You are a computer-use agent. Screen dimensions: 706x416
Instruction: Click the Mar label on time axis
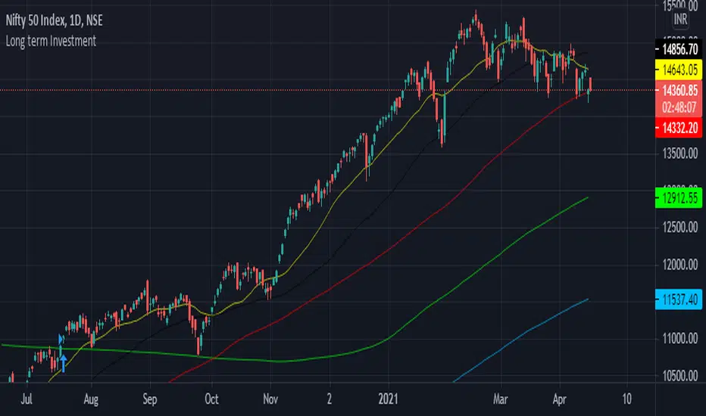(x=500, y=399)
